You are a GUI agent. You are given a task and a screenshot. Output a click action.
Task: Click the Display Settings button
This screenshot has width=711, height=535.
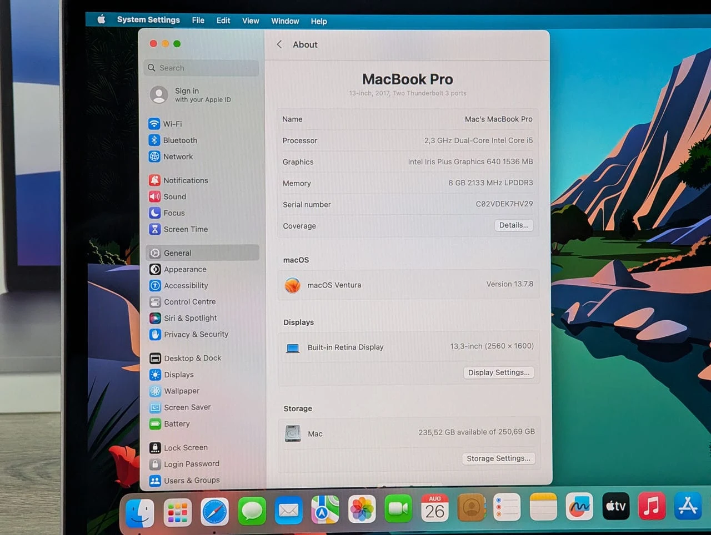pos(499,372)
